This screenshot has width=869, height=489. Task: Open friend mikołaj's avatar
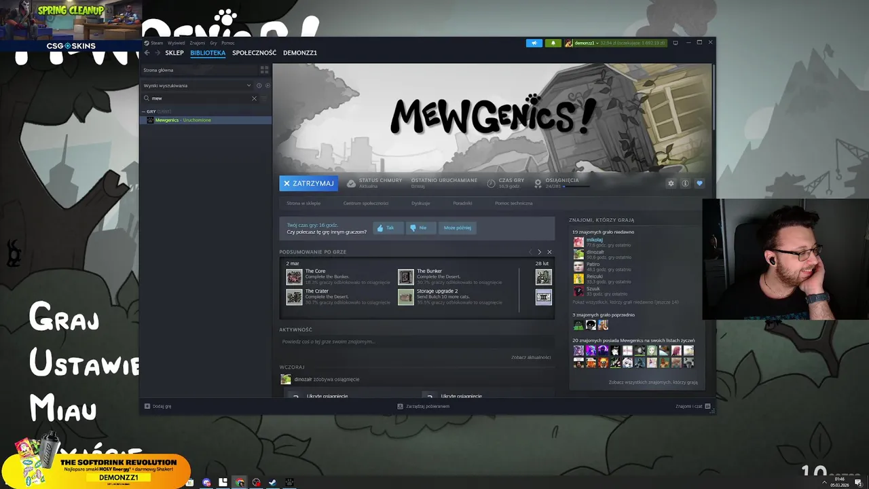[x=578, y=242]
